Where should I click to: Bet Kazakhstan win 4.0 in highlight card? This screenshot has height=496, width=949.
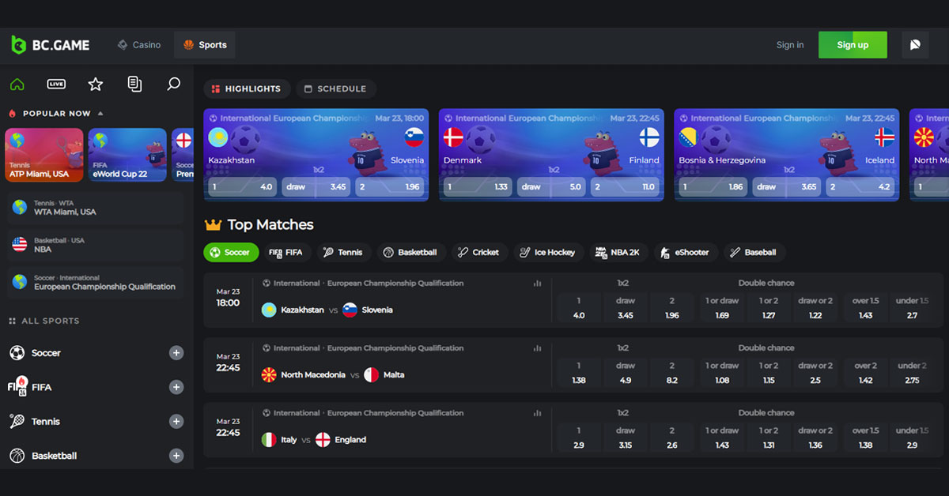pos(241,187)
